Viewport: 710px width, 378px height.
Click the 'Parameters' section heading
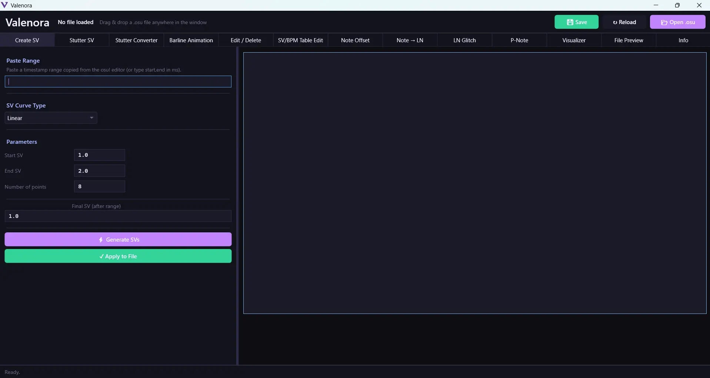click(22, 142)
